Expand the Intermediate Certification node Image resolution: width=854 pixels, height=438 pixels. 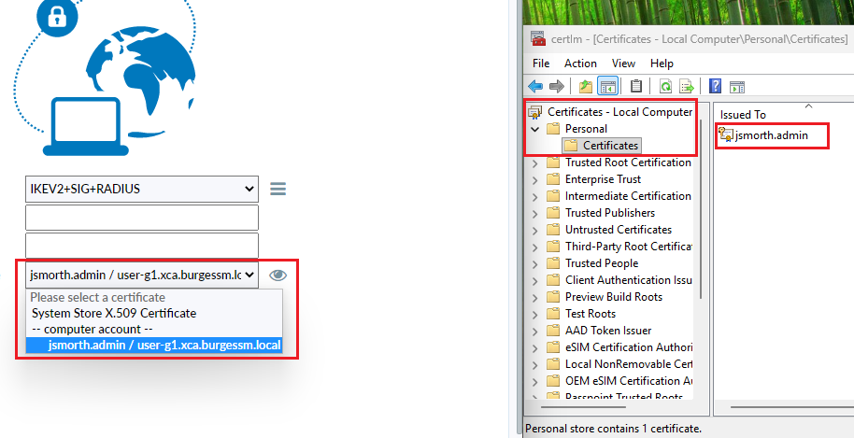[x=534, y=196]
